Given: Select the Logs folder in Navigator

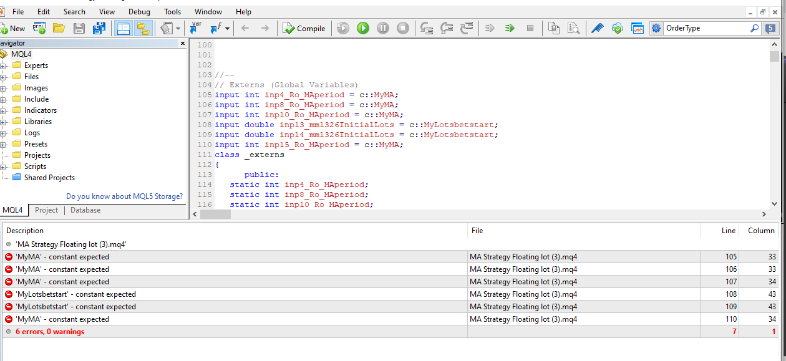Looking at the screenshot, I should [32, 133].
